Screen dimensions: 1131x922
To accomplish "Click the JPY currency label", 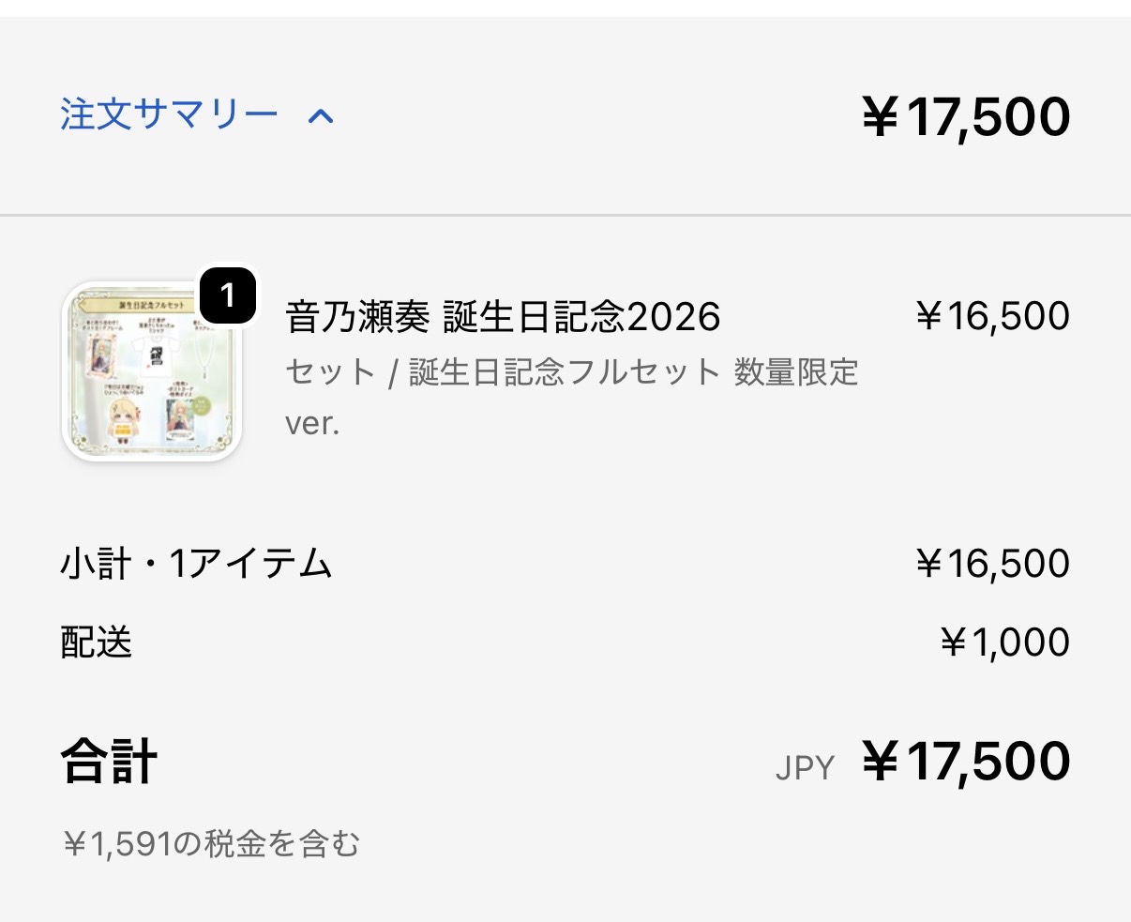I will point(805,768).
